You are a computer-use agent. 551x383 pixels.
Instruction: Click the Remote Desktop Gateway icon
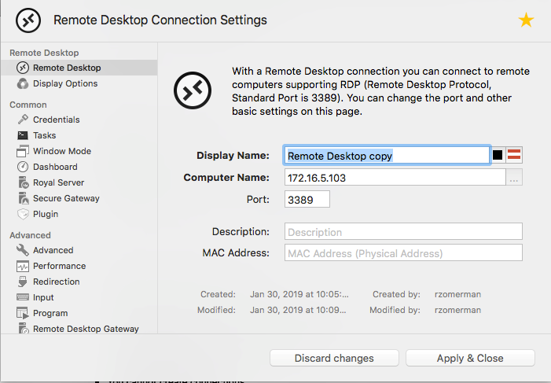(24, 329)
